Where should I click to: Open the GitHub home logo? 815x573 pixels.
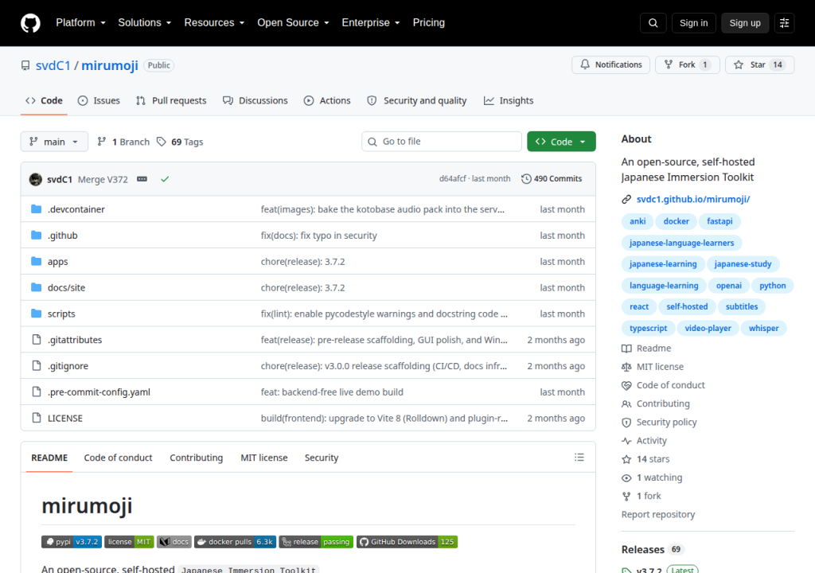coord(30,23)
